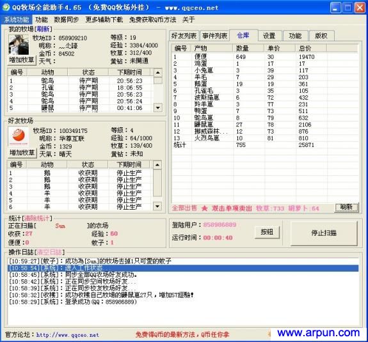368x342 pixels.
Task: Open the 数据同步 menu
Action: tap(67, 20)
